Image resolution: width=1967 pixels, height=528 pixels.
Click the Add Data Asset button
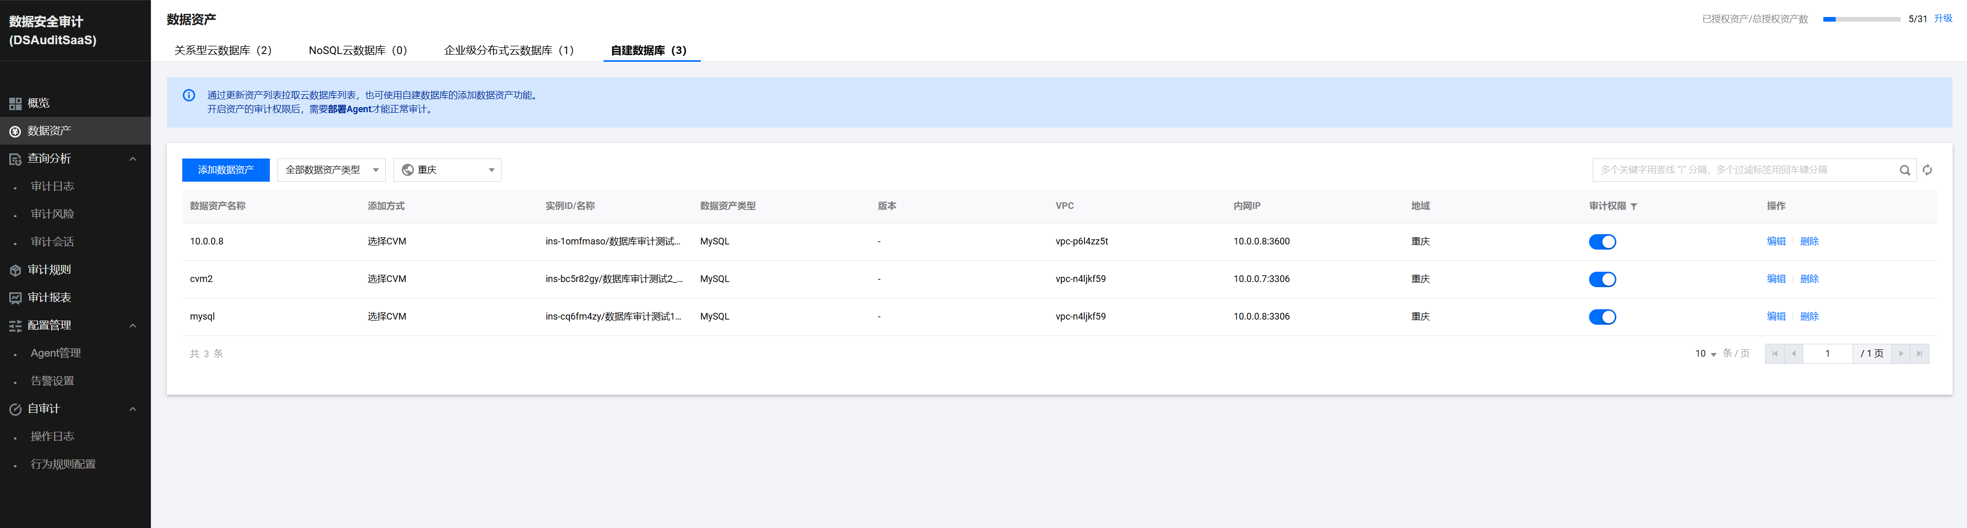(225, 170)
